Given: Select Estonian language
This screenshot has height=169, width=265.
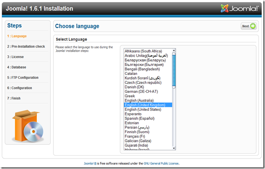Looking at the screenshot, I should [x=148, y=123].
